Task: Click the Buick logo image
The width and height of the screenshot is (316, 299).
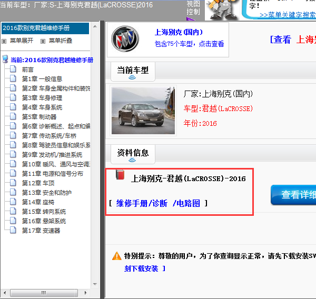Action: 125,39
